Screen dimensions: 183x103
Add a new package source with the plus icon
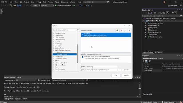click(x=117, y=30)
